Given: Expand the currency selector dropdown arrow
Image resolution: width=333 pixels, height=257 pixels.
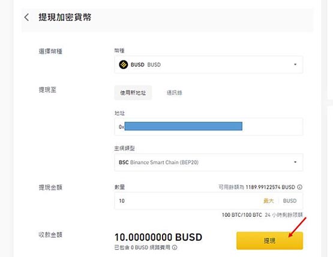Looking at the screenshot, I should pyautogui.click(x=295, y=65).
